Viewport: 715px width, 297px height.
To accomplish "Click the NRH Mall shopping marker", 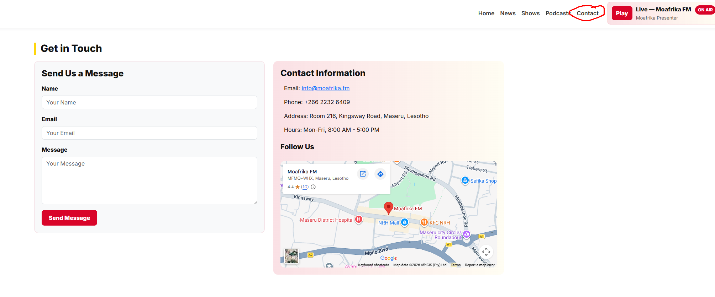I will tap(404, 222).
